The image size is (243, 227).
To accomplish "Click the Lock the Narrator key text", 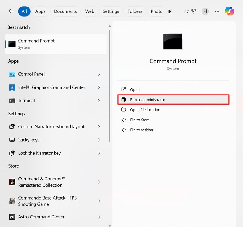I will pos(39,153).
